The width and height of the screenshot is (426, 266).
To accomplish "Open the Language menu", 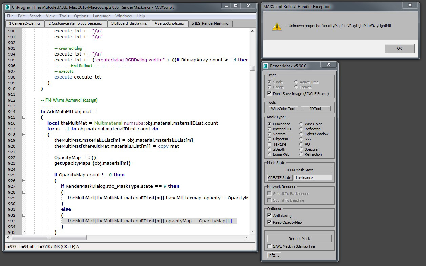I will (101, 16).
